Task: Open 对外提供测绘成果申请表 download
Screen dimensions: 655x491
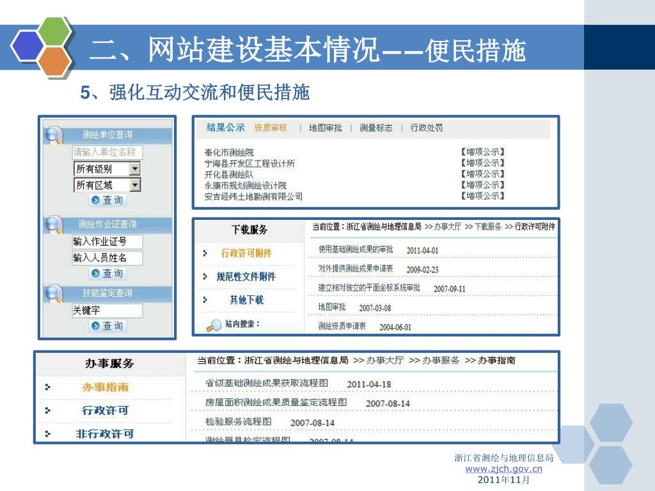Action: click(x=356, y=269)
